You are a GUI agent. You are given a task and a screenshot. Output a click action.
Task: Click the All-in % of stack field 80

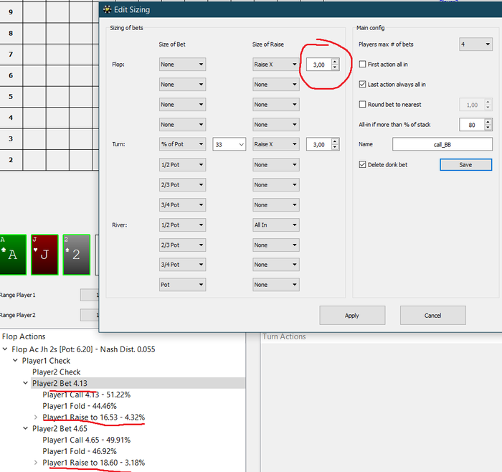tap(472, 125)
